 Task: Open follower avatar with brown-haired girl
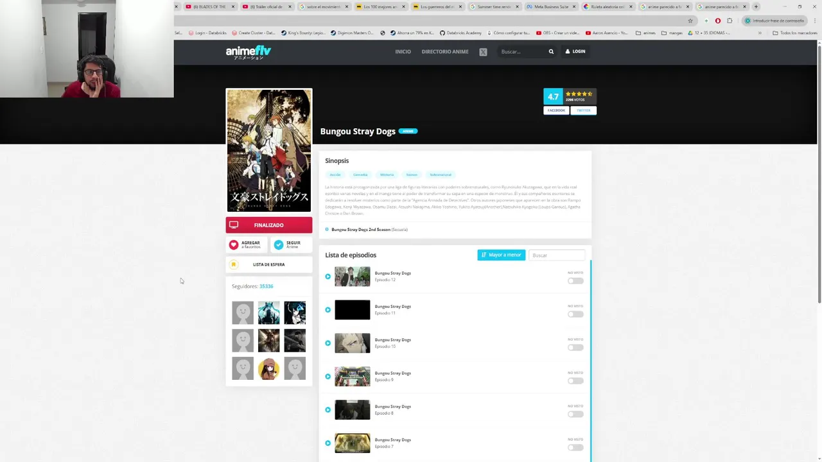[268, 368]
